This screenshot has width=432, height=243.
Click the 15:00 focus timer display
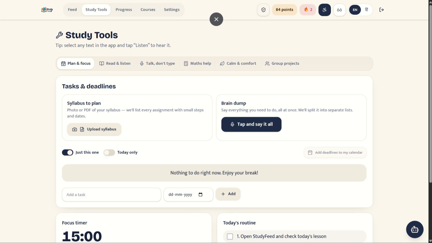click(x=82, y=236)
